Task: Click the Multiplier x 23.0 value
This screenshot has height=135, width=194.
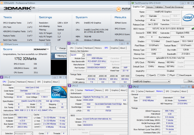Action: click(x=22, y=121)
